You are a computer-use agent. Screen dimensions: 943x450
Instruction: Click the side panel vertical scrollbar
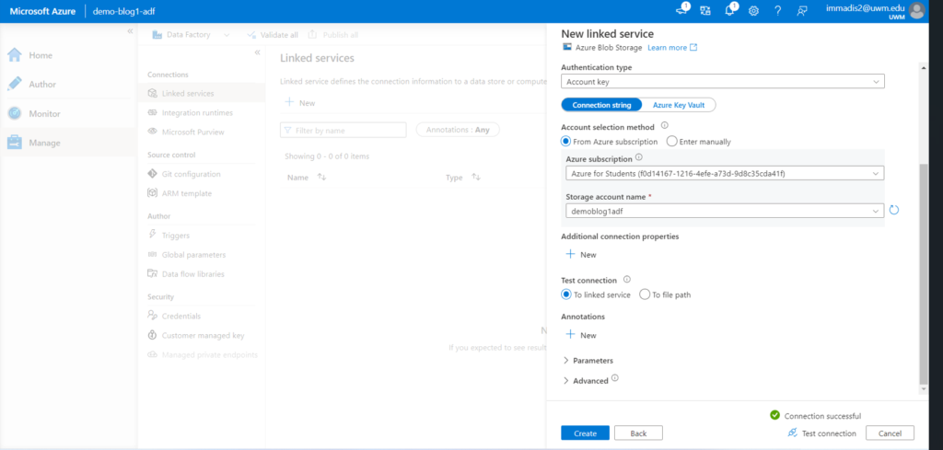(x=925, y=275)
